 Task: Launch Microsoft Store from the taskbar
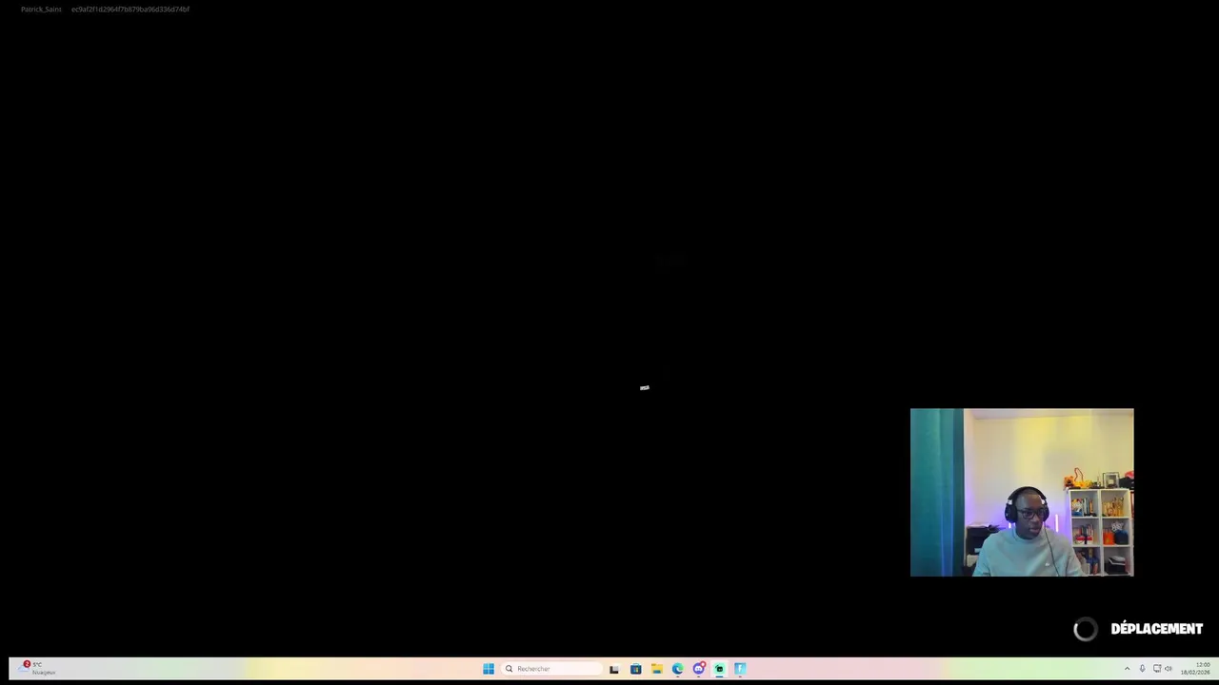635,669
